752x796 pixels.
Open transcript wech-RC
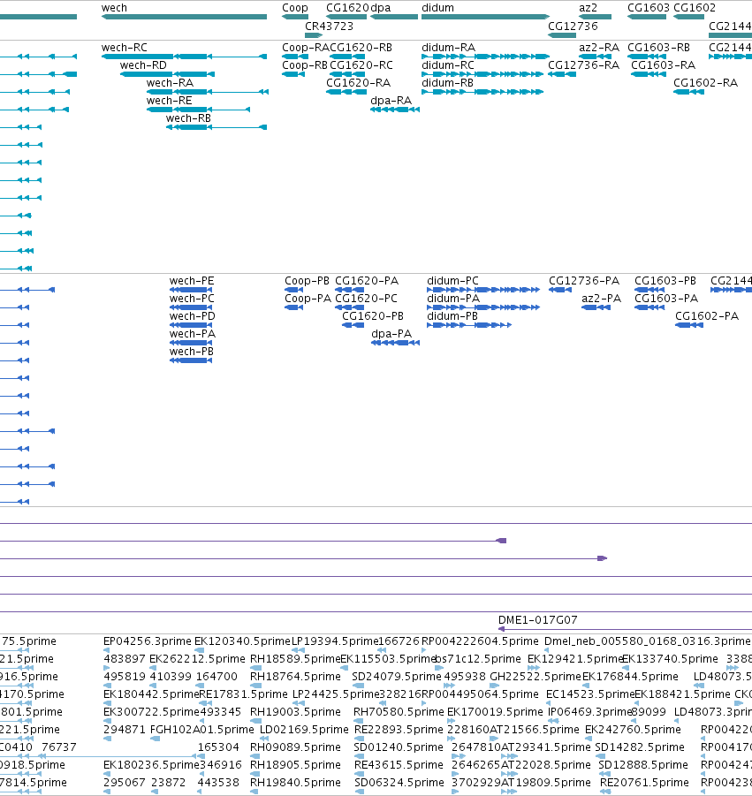point(125,47)
